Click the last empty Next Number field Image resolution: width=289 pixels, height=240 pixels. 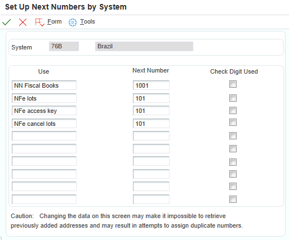tap(151, 200)
